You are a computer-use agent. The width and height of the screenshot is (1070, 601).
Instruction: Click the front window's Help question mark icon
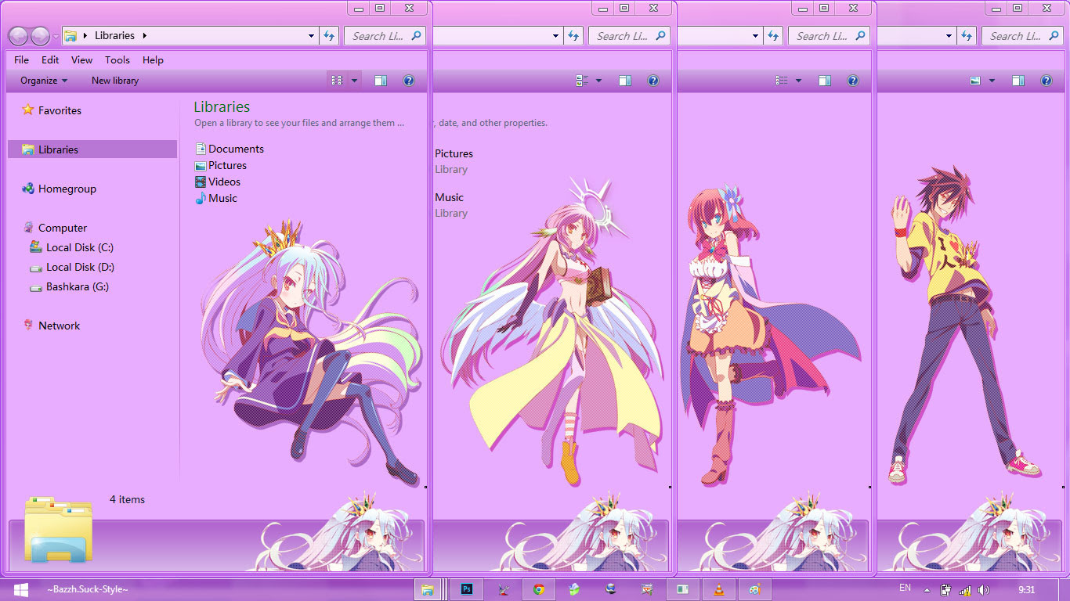click(408, 81)
